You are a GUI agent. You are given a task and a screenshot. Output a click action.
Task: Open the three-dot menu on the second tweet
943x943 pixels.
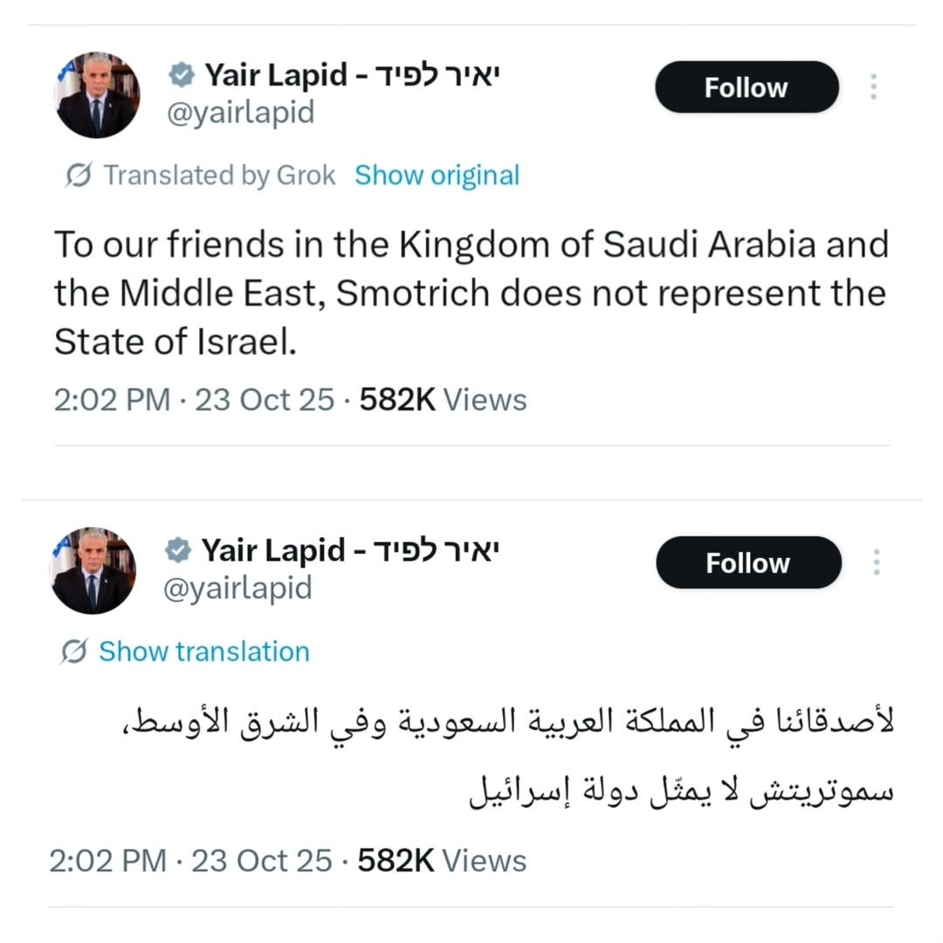[x=877, y=562]
